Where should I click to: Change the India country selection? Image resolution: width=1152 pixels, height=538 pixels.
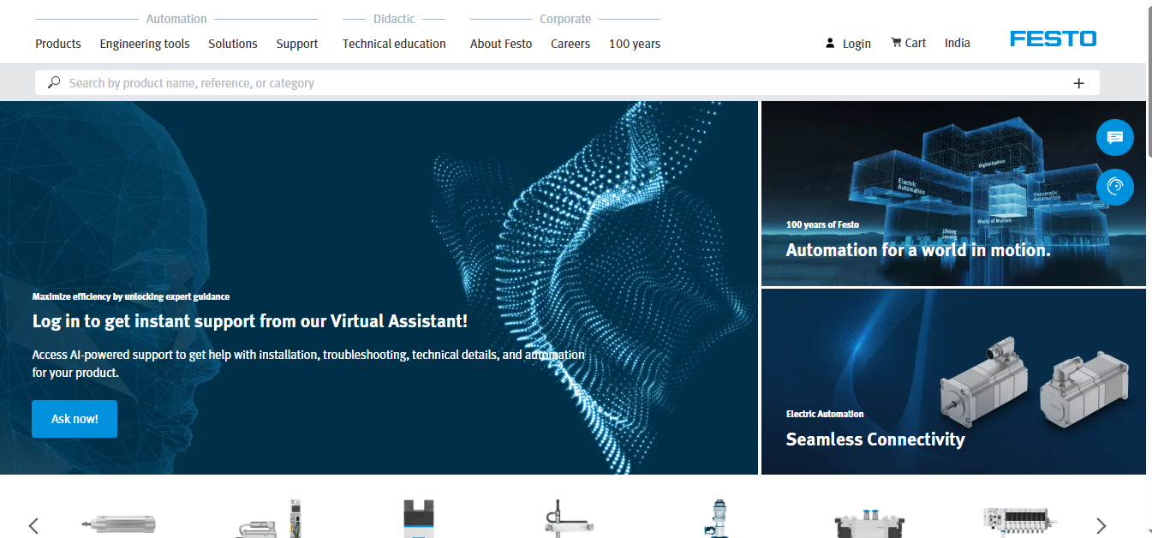point(958,43)
